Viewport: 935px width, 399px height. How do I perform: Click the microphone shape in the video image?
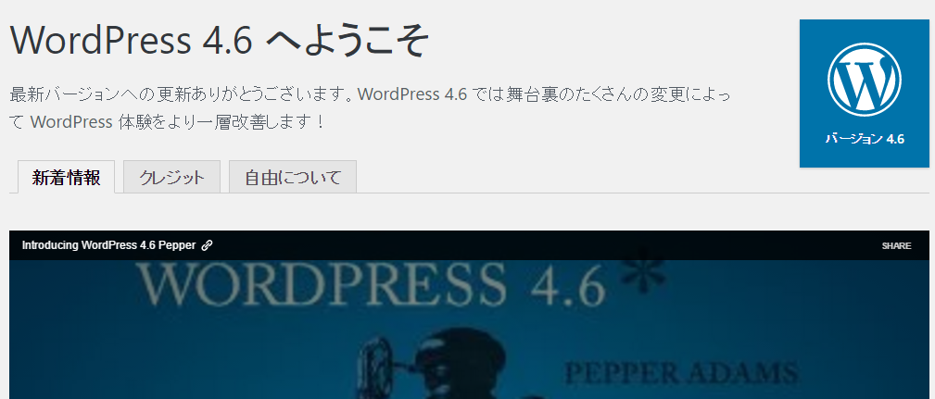click(373, 369)
